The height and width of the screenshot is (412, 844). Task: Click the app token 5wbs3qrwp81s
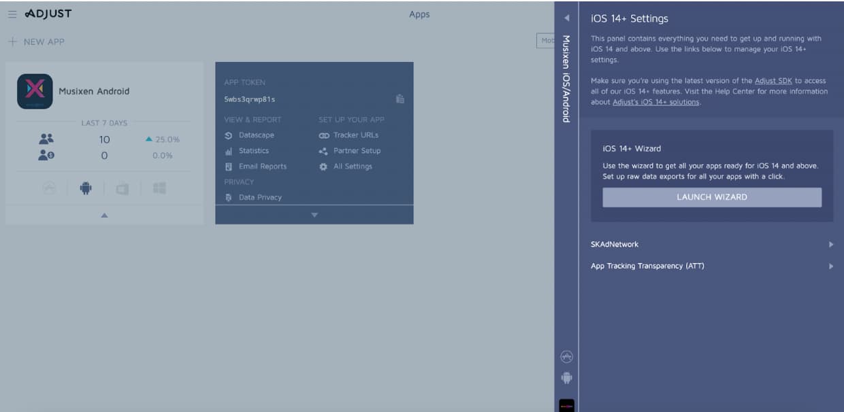pos(250,99)
